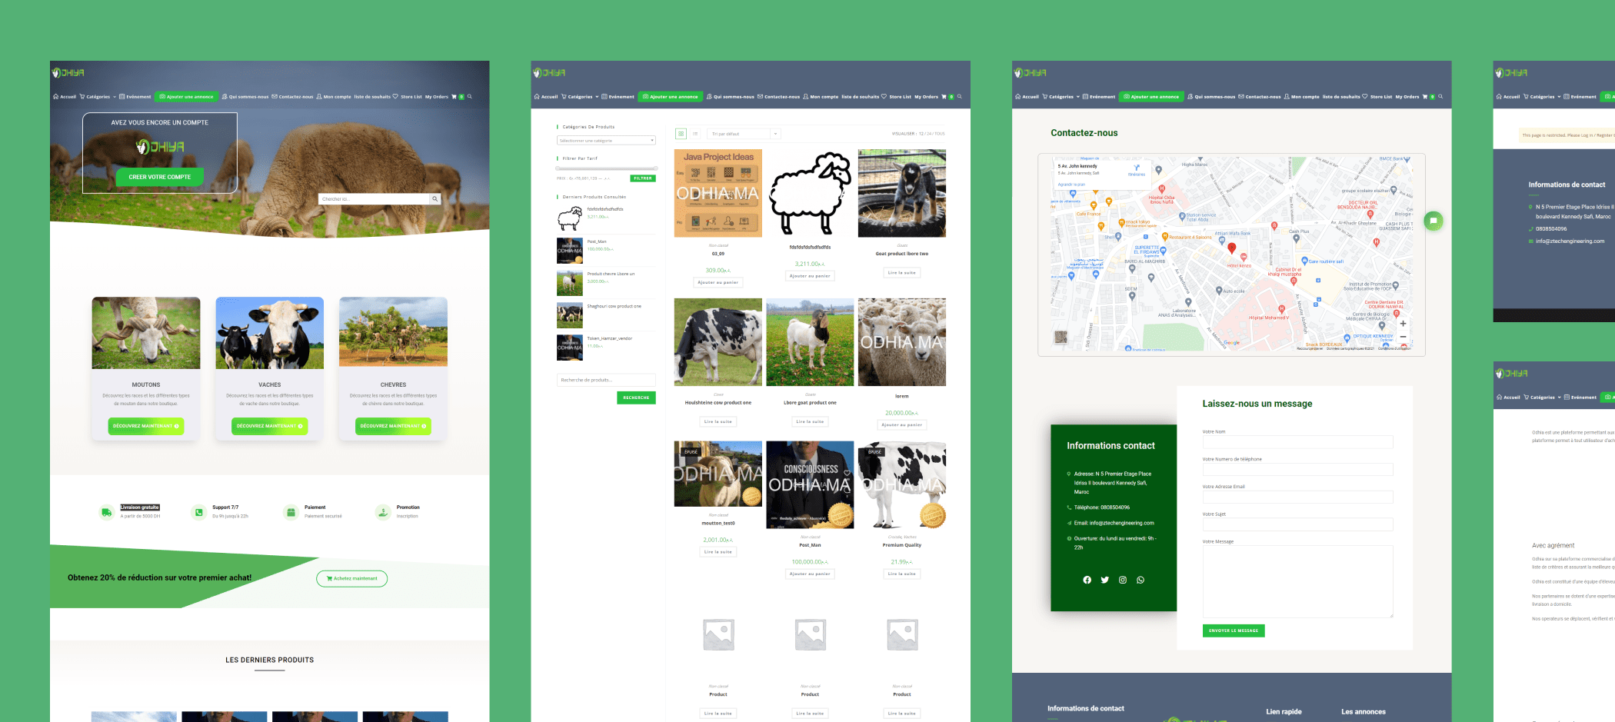The image size is (1615, 722).
Task: Click the Chercher ici search field
Action: pyautogui.click(x=374, y=199)
